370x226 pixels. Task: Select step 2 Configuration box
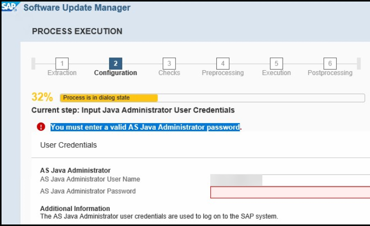click(116, 64)
